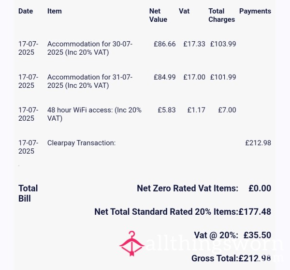Viewport: 290px width, 270px height.
Task: Click the Clearpay Transaction row label
Action: click(81, 143)
